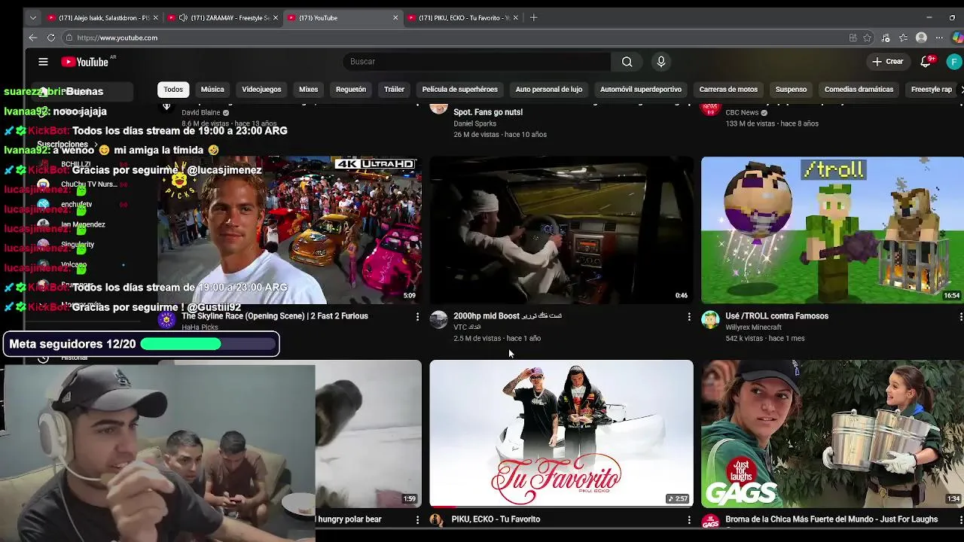This screenshot has height=542, width=964.
Task: Open the account avatar F
Action: [x=953, y=62]
